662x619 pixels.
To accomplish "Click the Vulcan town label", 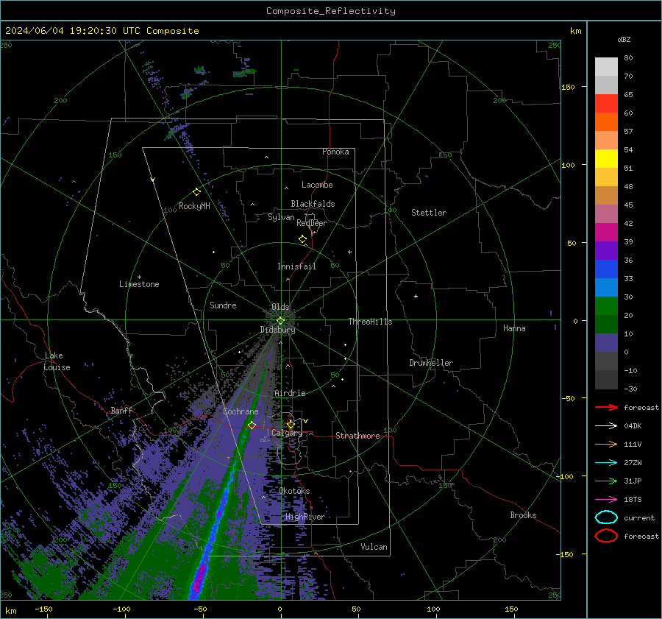I will click(374, 547).
